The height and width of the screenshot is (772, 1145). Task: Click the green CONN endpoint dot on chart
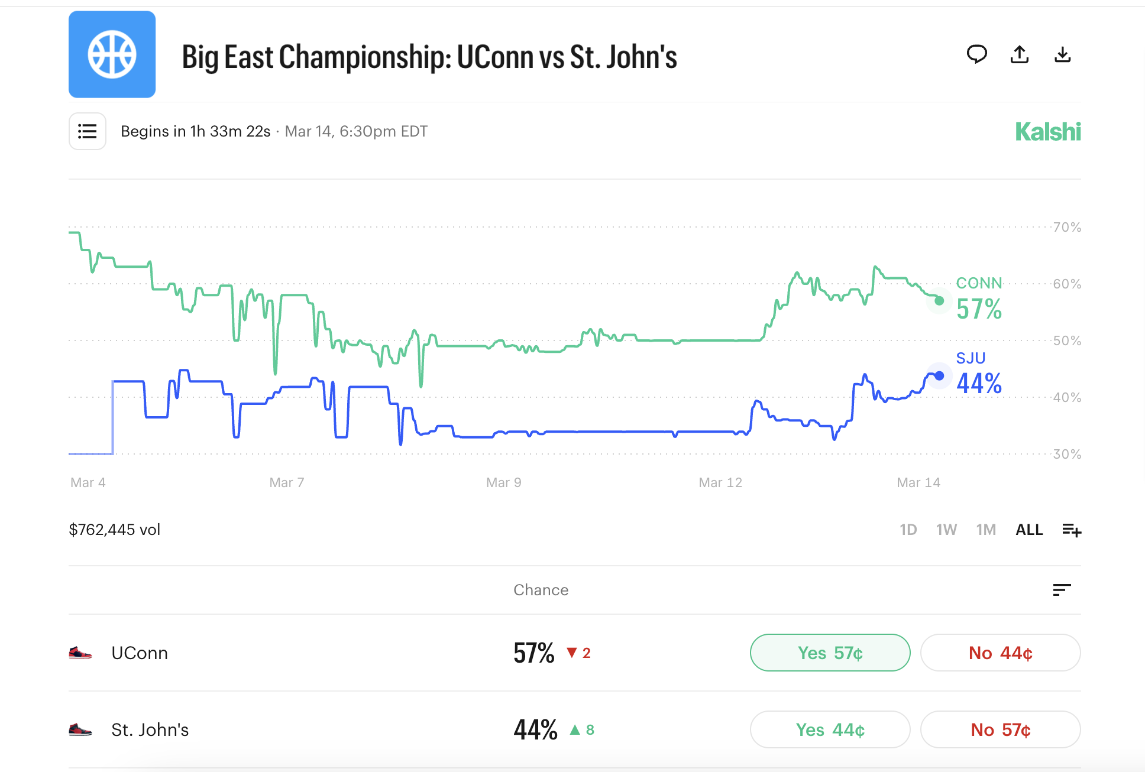[939, 301]
